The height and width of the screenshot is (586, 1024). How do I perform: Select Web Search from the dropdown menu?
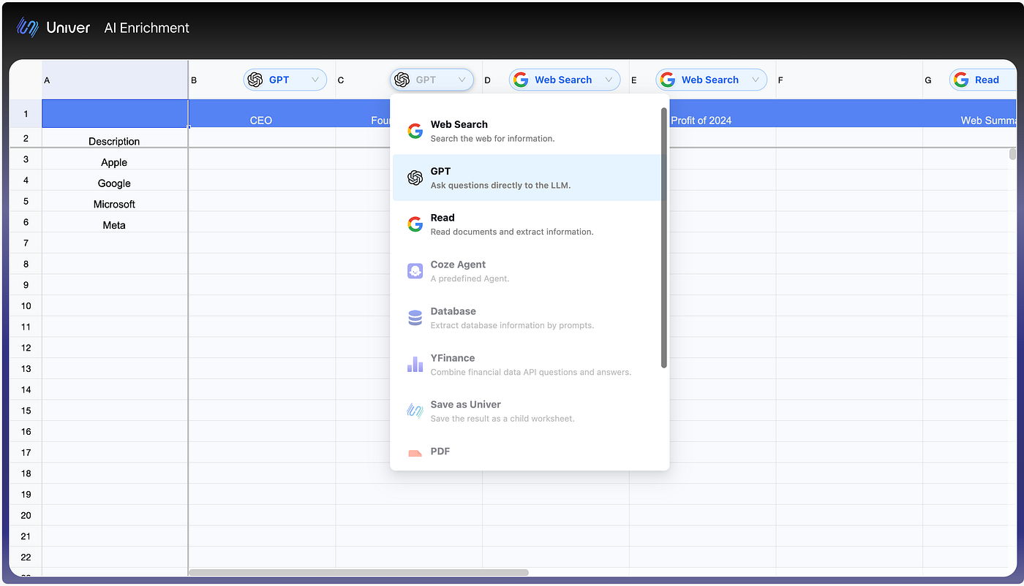pos(526,132)
